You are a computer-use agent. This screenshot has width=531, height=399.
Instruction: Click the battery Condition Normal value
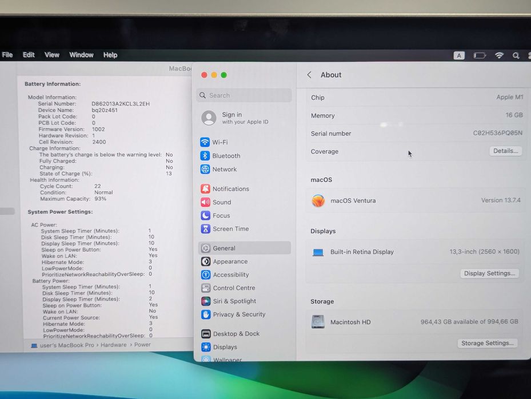103,192
